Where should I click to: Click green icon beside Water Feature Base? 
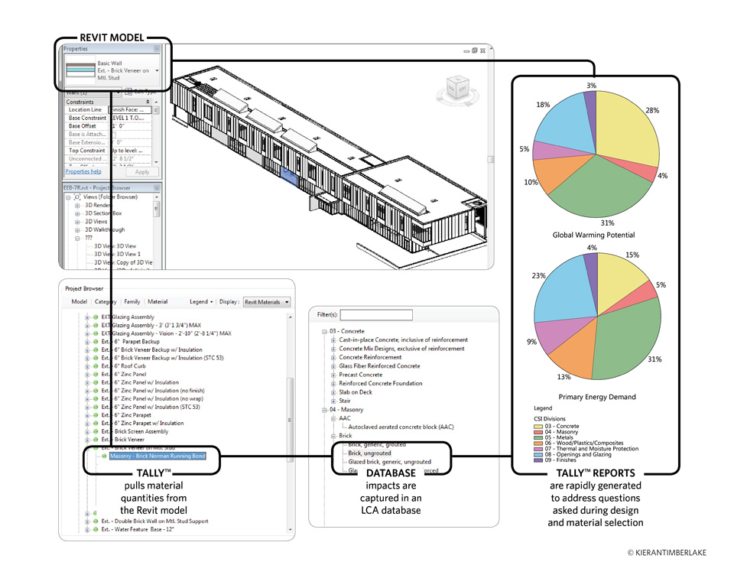coord(96,530)
